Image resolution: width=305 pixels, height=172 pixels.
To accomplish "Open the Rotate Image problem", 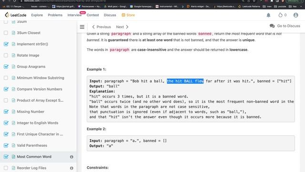I will [28, 55].
